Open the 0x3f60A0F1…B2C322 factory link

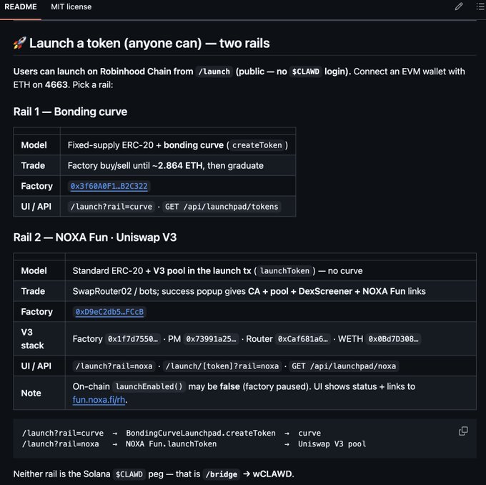pos(109,186)
